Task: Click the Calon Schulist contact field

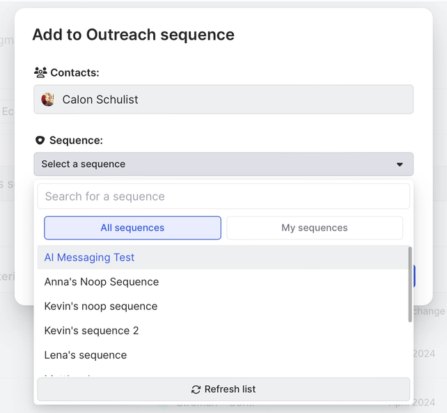Action: (x=223, y=100)
